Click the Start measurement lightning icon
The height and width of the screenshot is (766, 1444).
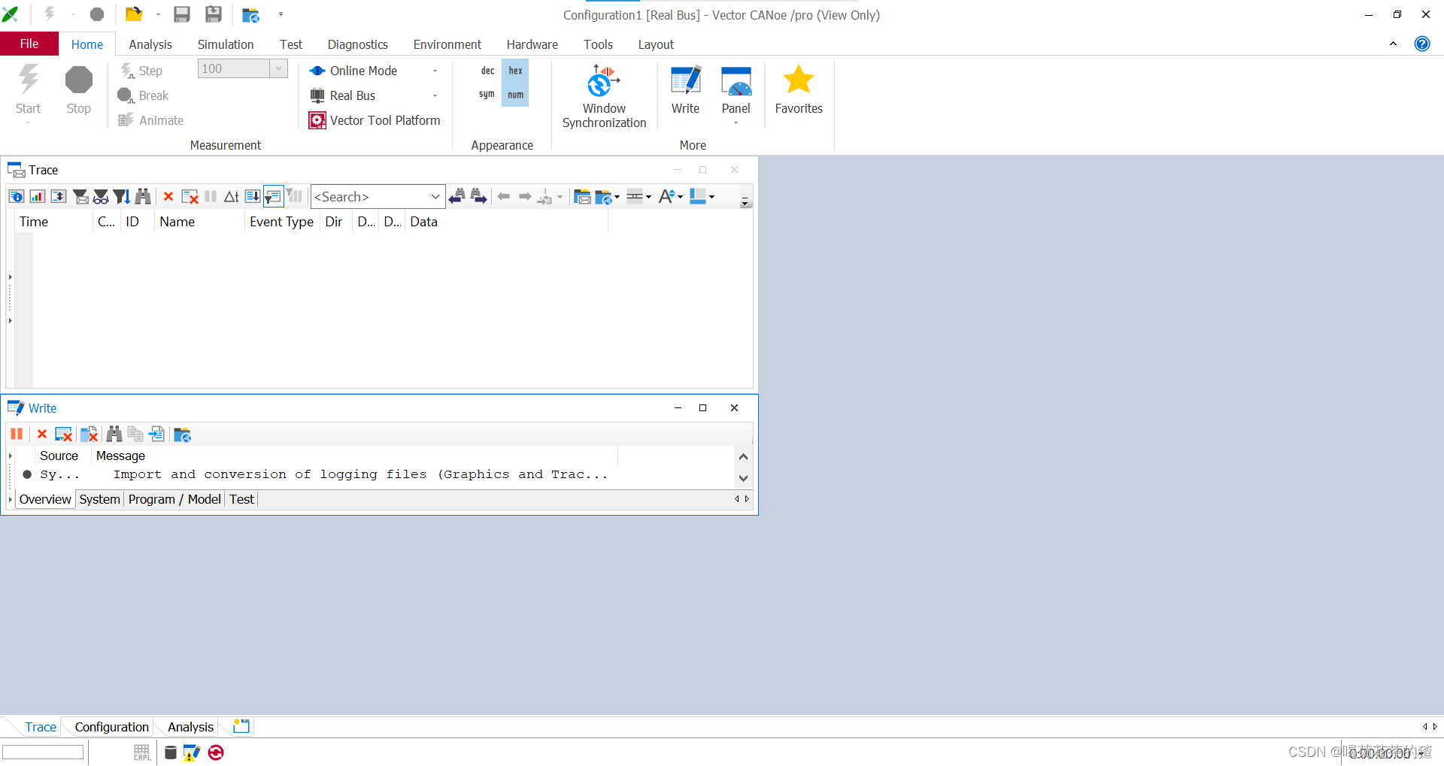(x=29, y=80)
